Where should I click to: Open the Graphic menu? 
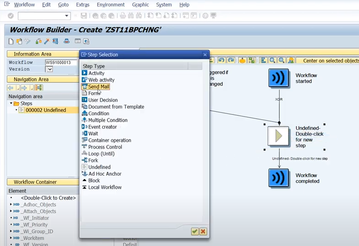[140, 5]
